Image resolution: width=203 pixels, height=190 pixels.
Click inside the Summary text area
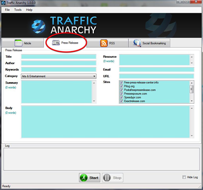[57, 92]
